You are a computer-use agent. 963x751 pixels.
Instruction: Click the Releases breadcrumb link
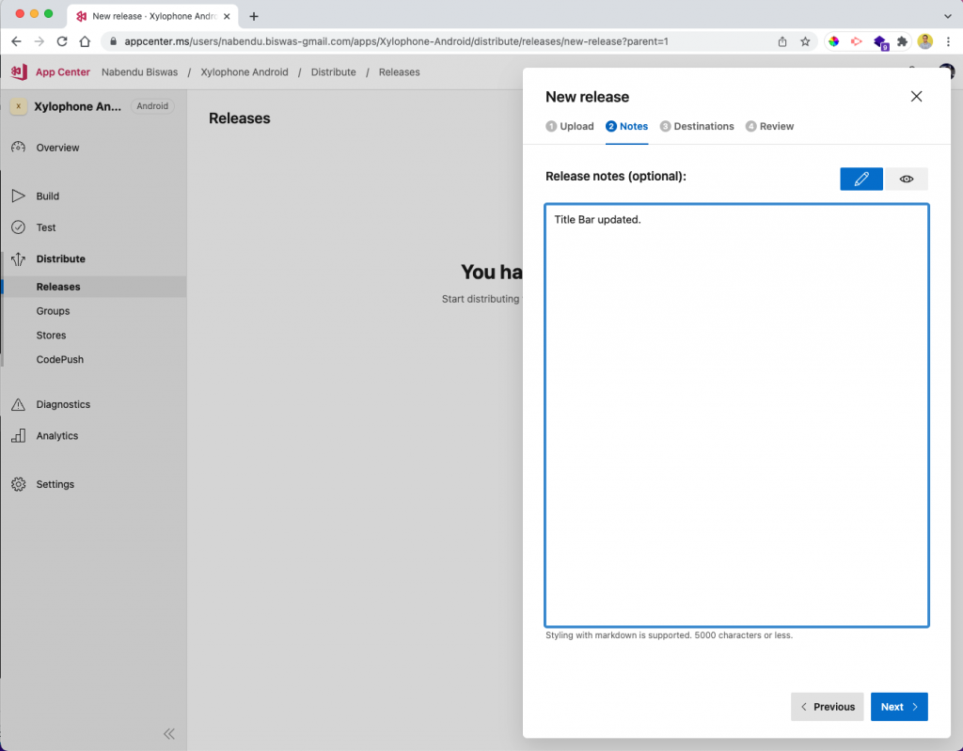pyautogui.click(x=399, y=71)
